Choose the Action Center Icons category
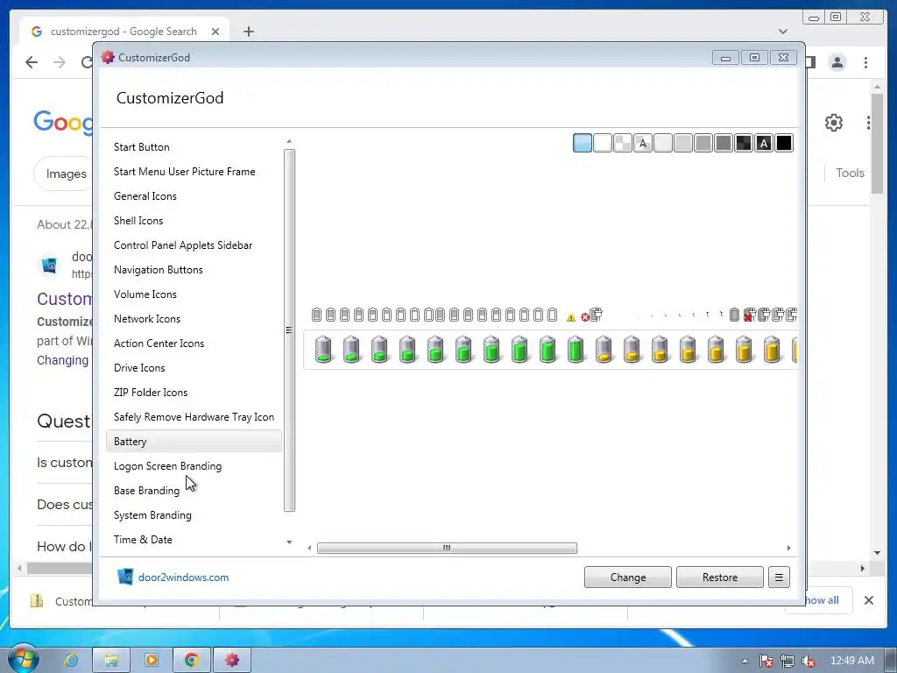 click(159, 344)
